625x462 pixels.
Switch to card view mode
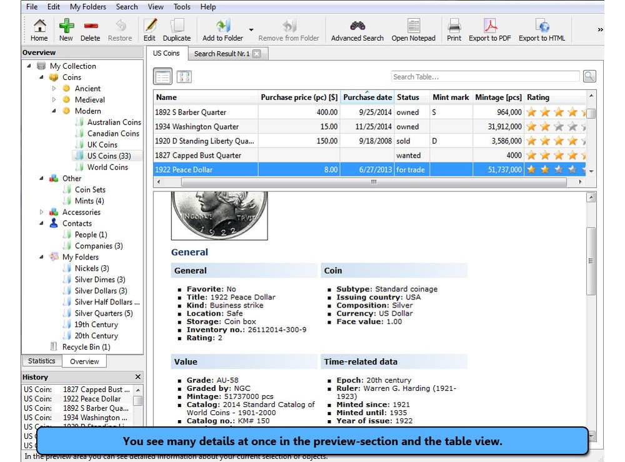[x=182, y=76]
